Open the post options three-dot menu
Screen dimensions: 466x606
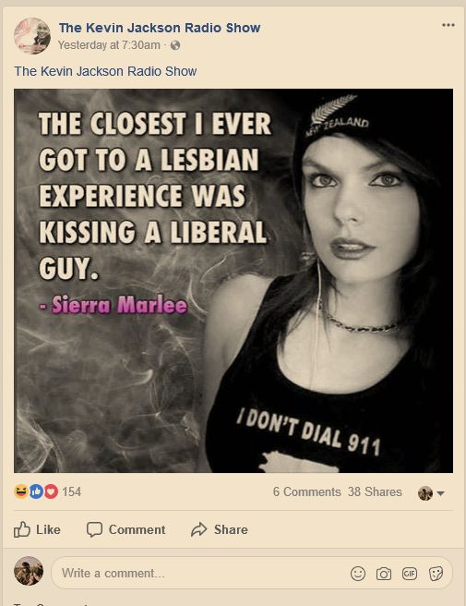(x=448, y=25)
